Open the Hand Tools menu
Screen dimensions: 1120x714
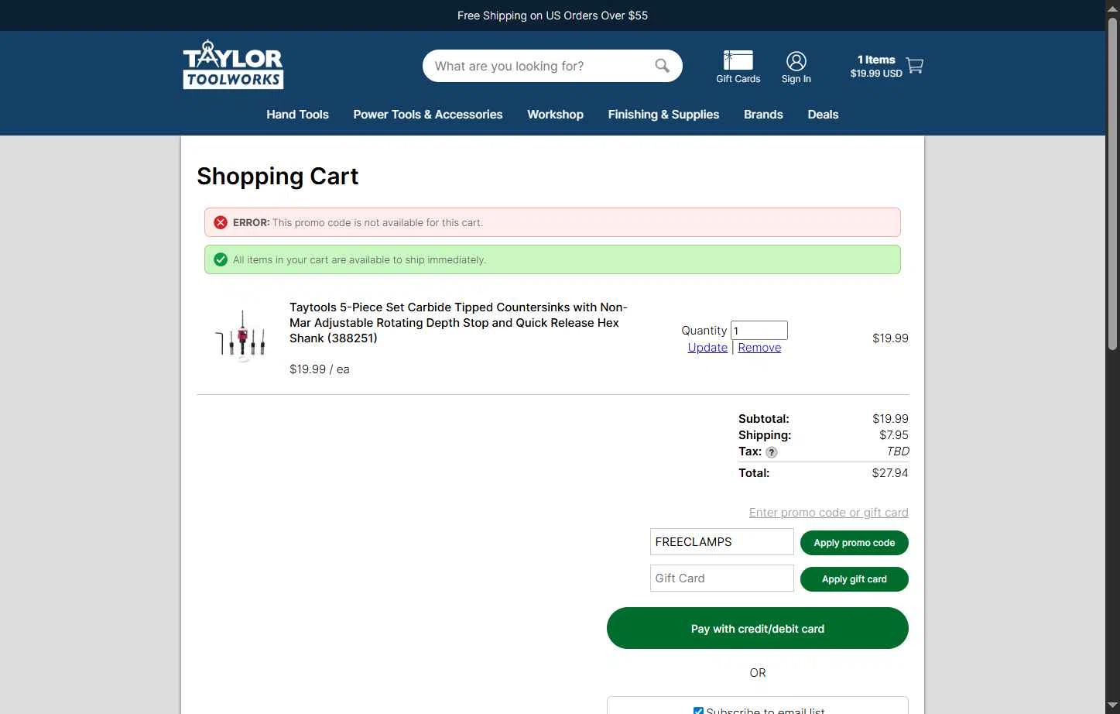click(x=297, y=115)
